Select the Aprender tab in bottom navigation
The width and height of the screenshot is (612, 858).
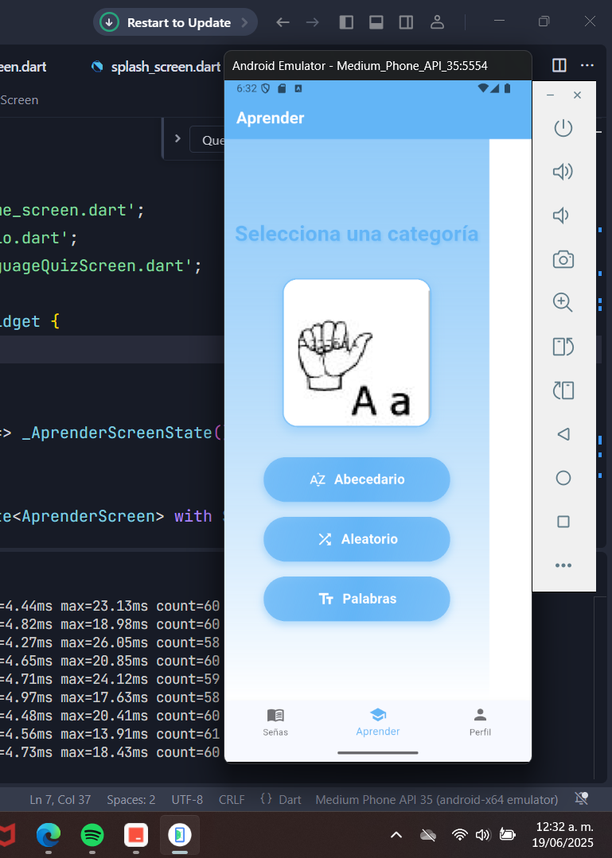378,722
